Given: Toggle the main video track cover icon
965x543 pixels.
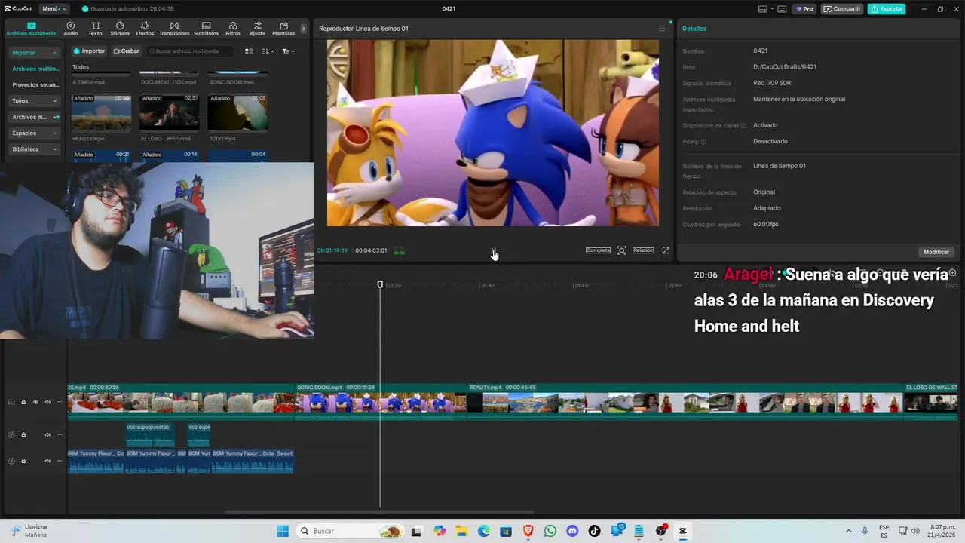Looking at the screenshot, I should 11,402.
